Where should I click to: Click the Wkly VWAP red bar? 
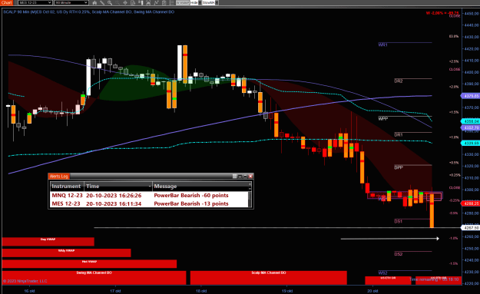tap(66, 253)
